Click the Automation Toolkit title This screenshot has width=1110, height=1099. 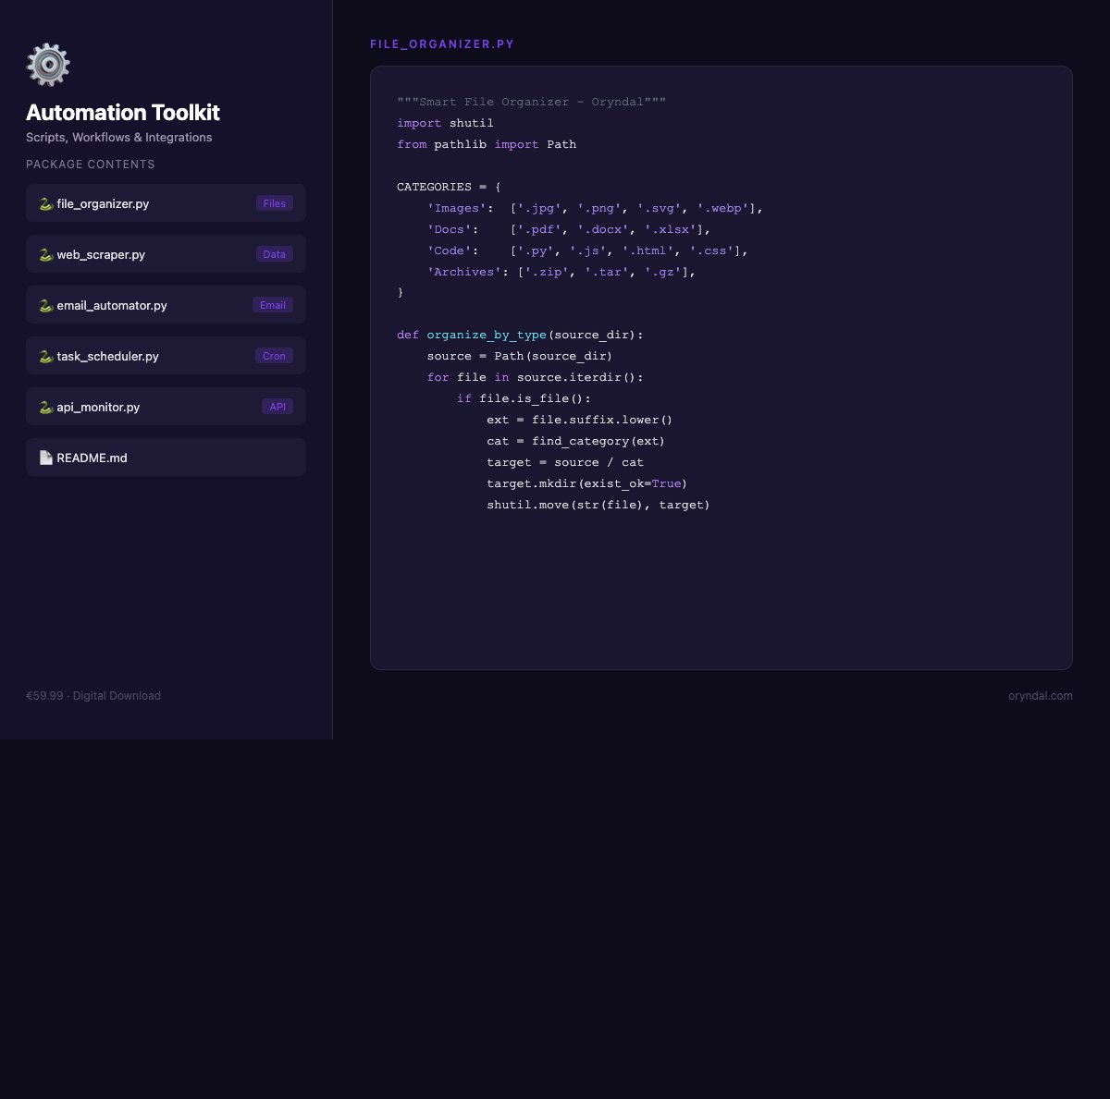click(x=123, y=113)
